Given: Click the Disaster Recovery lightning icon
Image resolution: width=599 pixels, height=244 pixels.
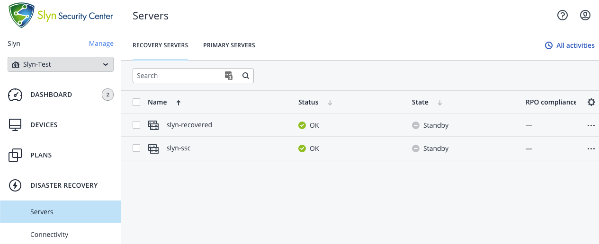Looking at the screenshot, I should pos(16,185).
